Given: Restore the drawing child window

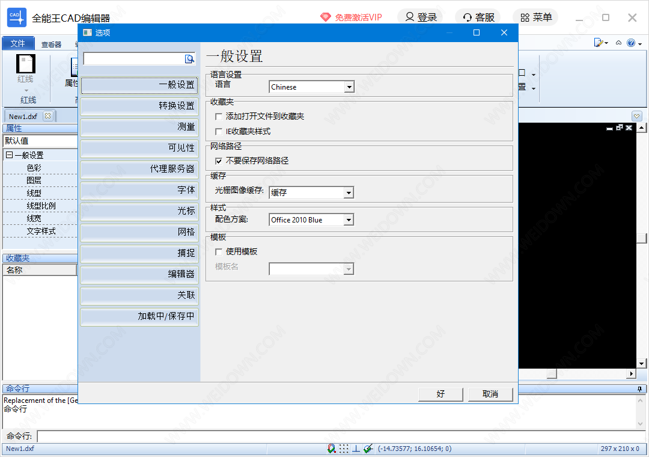Looking at the screenshot, I should (x=619, y=127).
